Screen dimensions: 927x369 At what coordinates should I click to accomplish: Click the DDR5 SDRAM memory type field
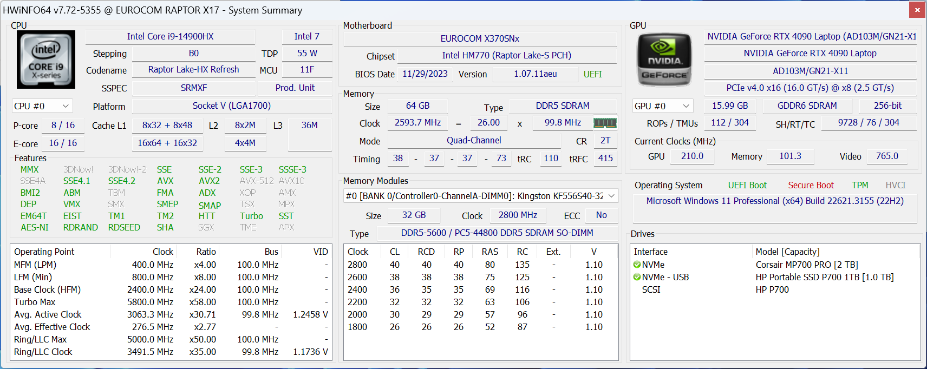563,106
